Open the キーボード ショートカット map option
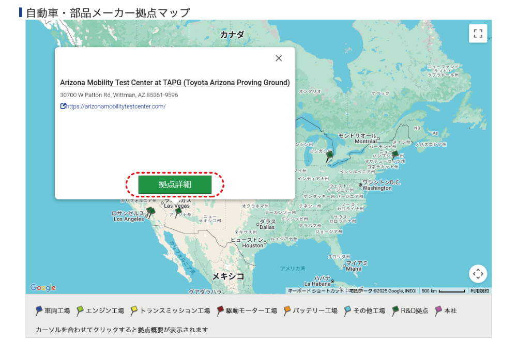517x357 pixels. (315, 291)
